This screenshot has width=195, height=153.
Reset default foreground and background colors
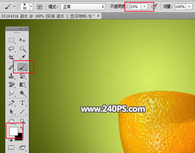click(x=11, y=140)
